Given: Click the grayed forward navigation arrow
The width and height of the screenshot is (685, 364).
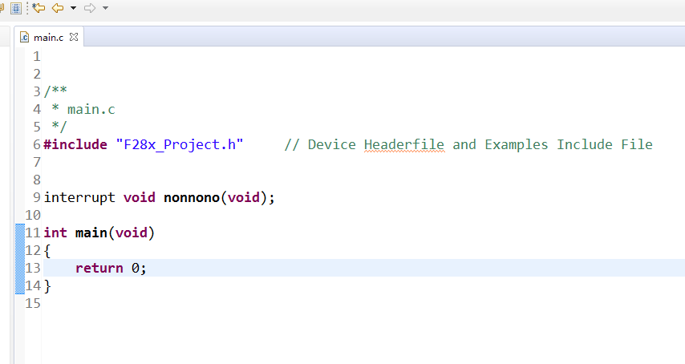Looking at the screenshot, I should pos(90,8).
